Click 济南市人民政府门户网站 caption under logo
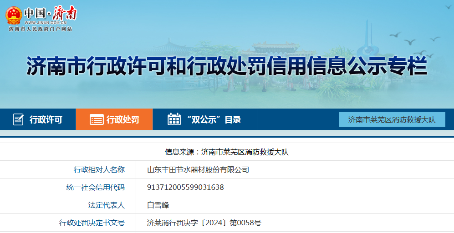Screen dimensions: 454x233 40,29
